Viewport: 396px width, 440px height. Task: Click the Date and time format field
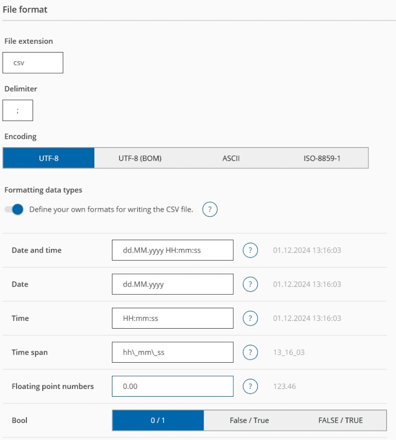tap(173, 250)
